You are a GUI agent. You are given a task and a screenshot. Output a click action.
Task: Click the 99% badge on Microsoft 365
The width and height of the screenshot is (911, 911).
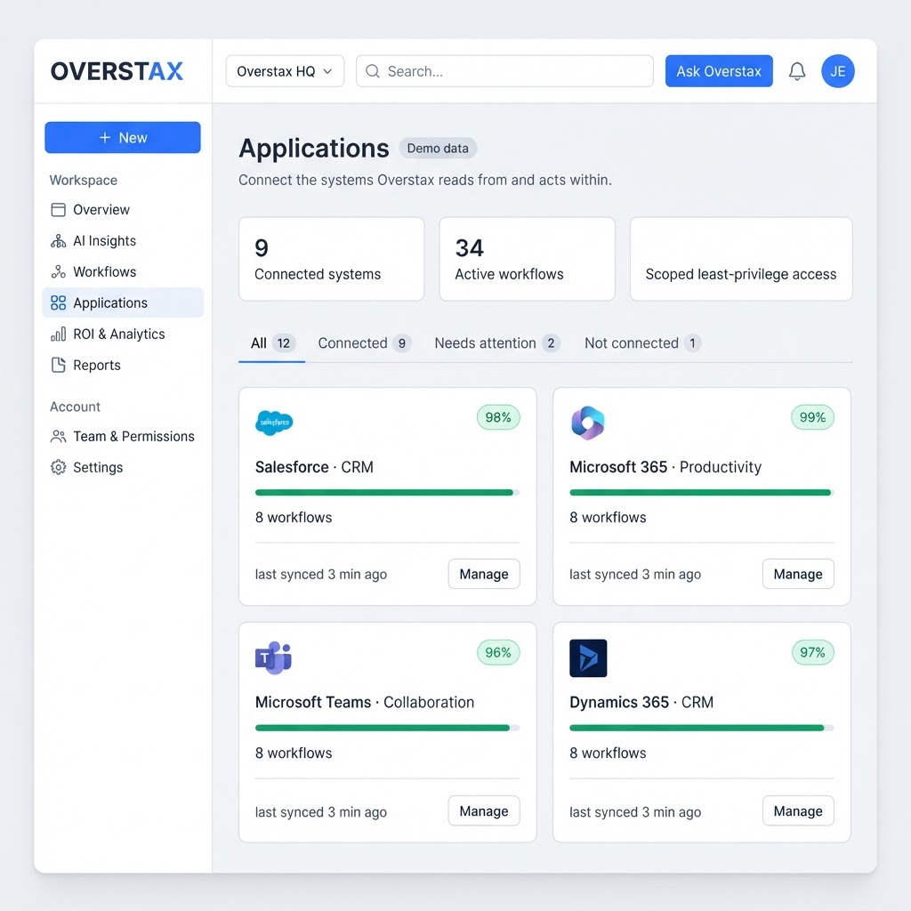[813, 418]
